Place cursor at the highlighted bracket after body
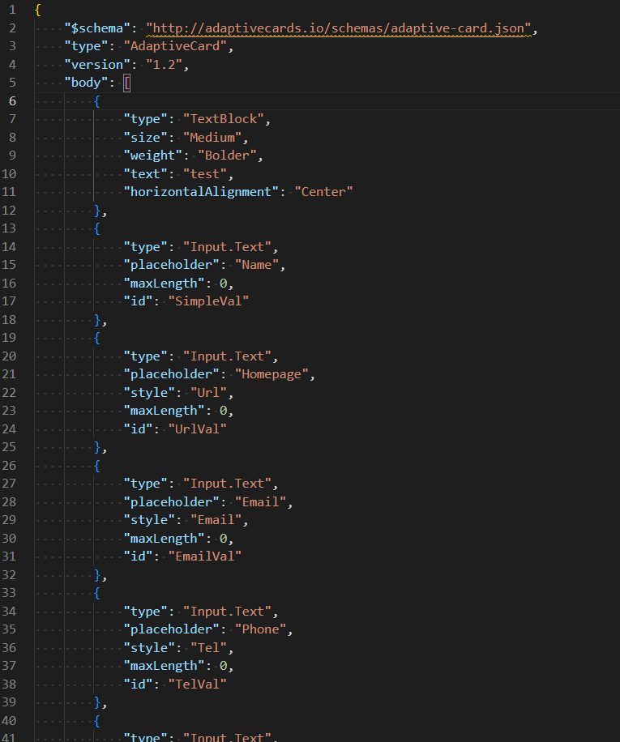620x742 pixels. click(x=127, y=83)
